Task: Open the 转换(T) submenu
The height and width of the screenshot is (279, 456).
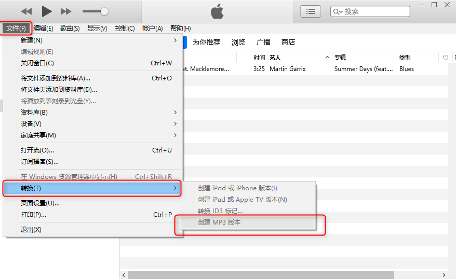Action: 92,188
